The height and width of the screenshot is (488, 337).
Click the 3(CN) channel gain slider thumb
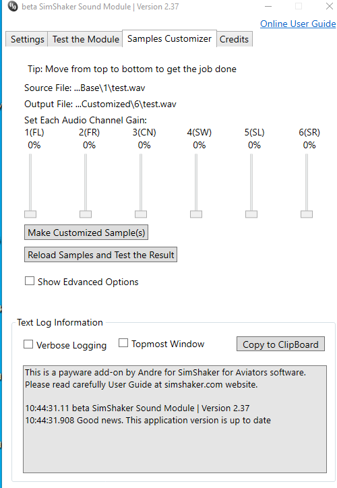pyautogui.click(x=141, y=214)
